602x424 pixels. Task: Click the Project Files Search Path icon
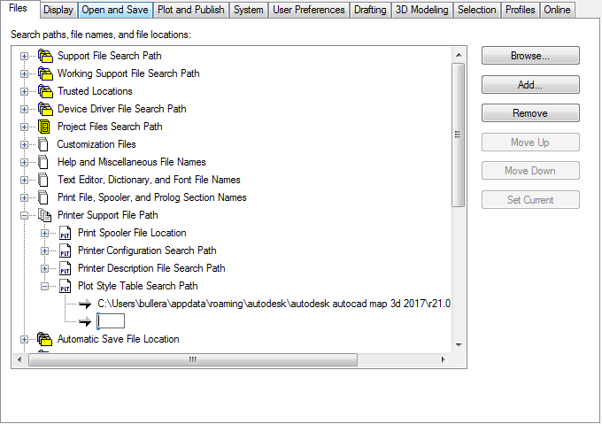44,127
